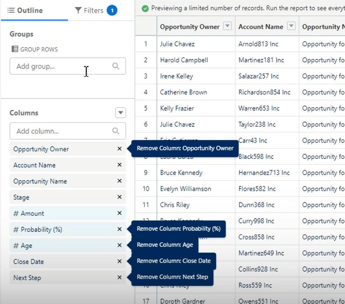Remove the Age column
This screenshot has width=345, height=304.
(x=119, y=245)
